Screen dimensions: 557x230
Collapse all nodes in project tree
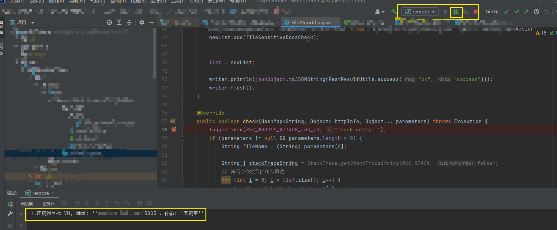click(129, 22)
